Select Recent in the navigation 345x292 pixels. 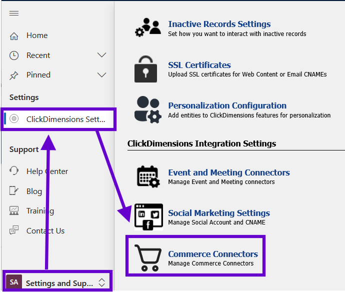[x=38, y=55]
